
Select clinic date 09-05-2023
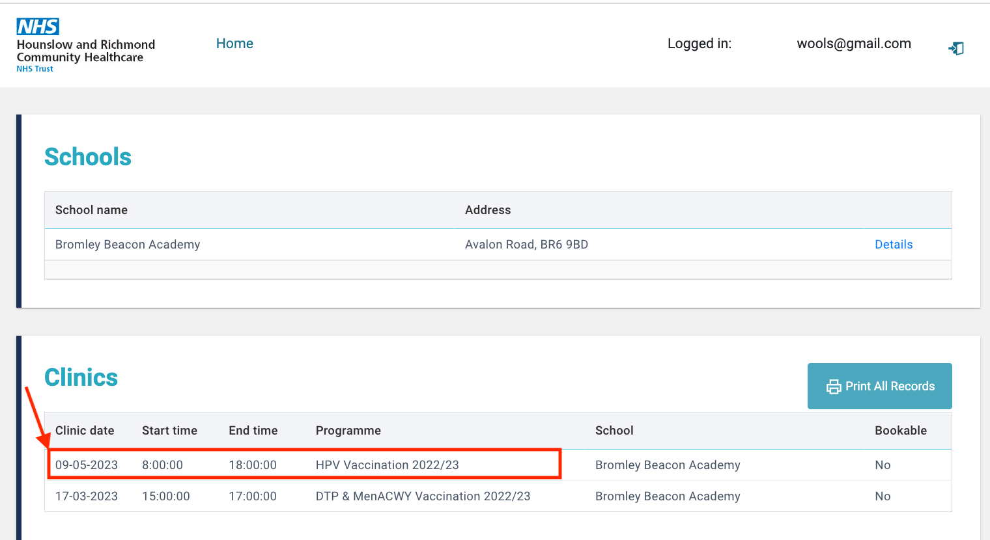pos(87,465)
